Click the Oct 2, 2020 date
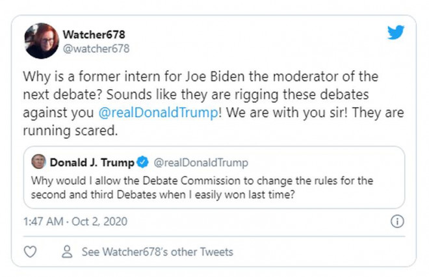This screenshot has width=429, height=277. point(100,221)
